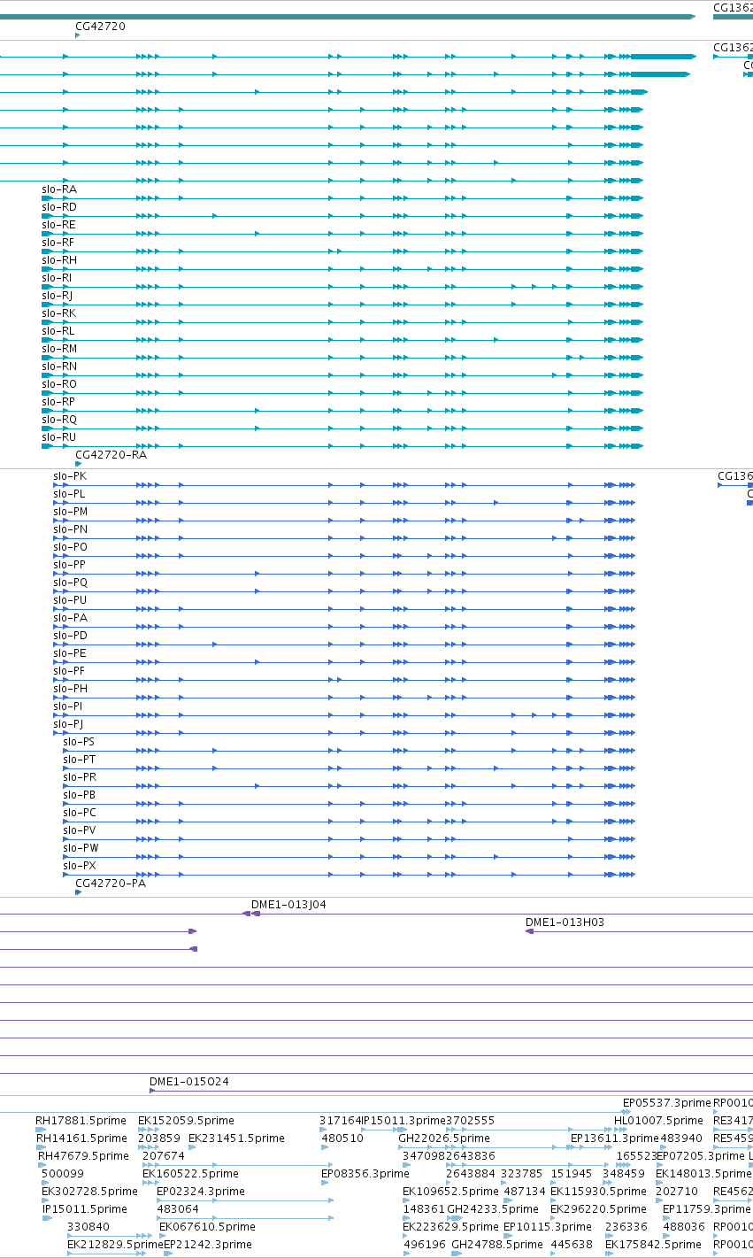Screen dimensions: 753x1258
Task: Select the slo-RP transcript label
Action: tap(58, 402)
